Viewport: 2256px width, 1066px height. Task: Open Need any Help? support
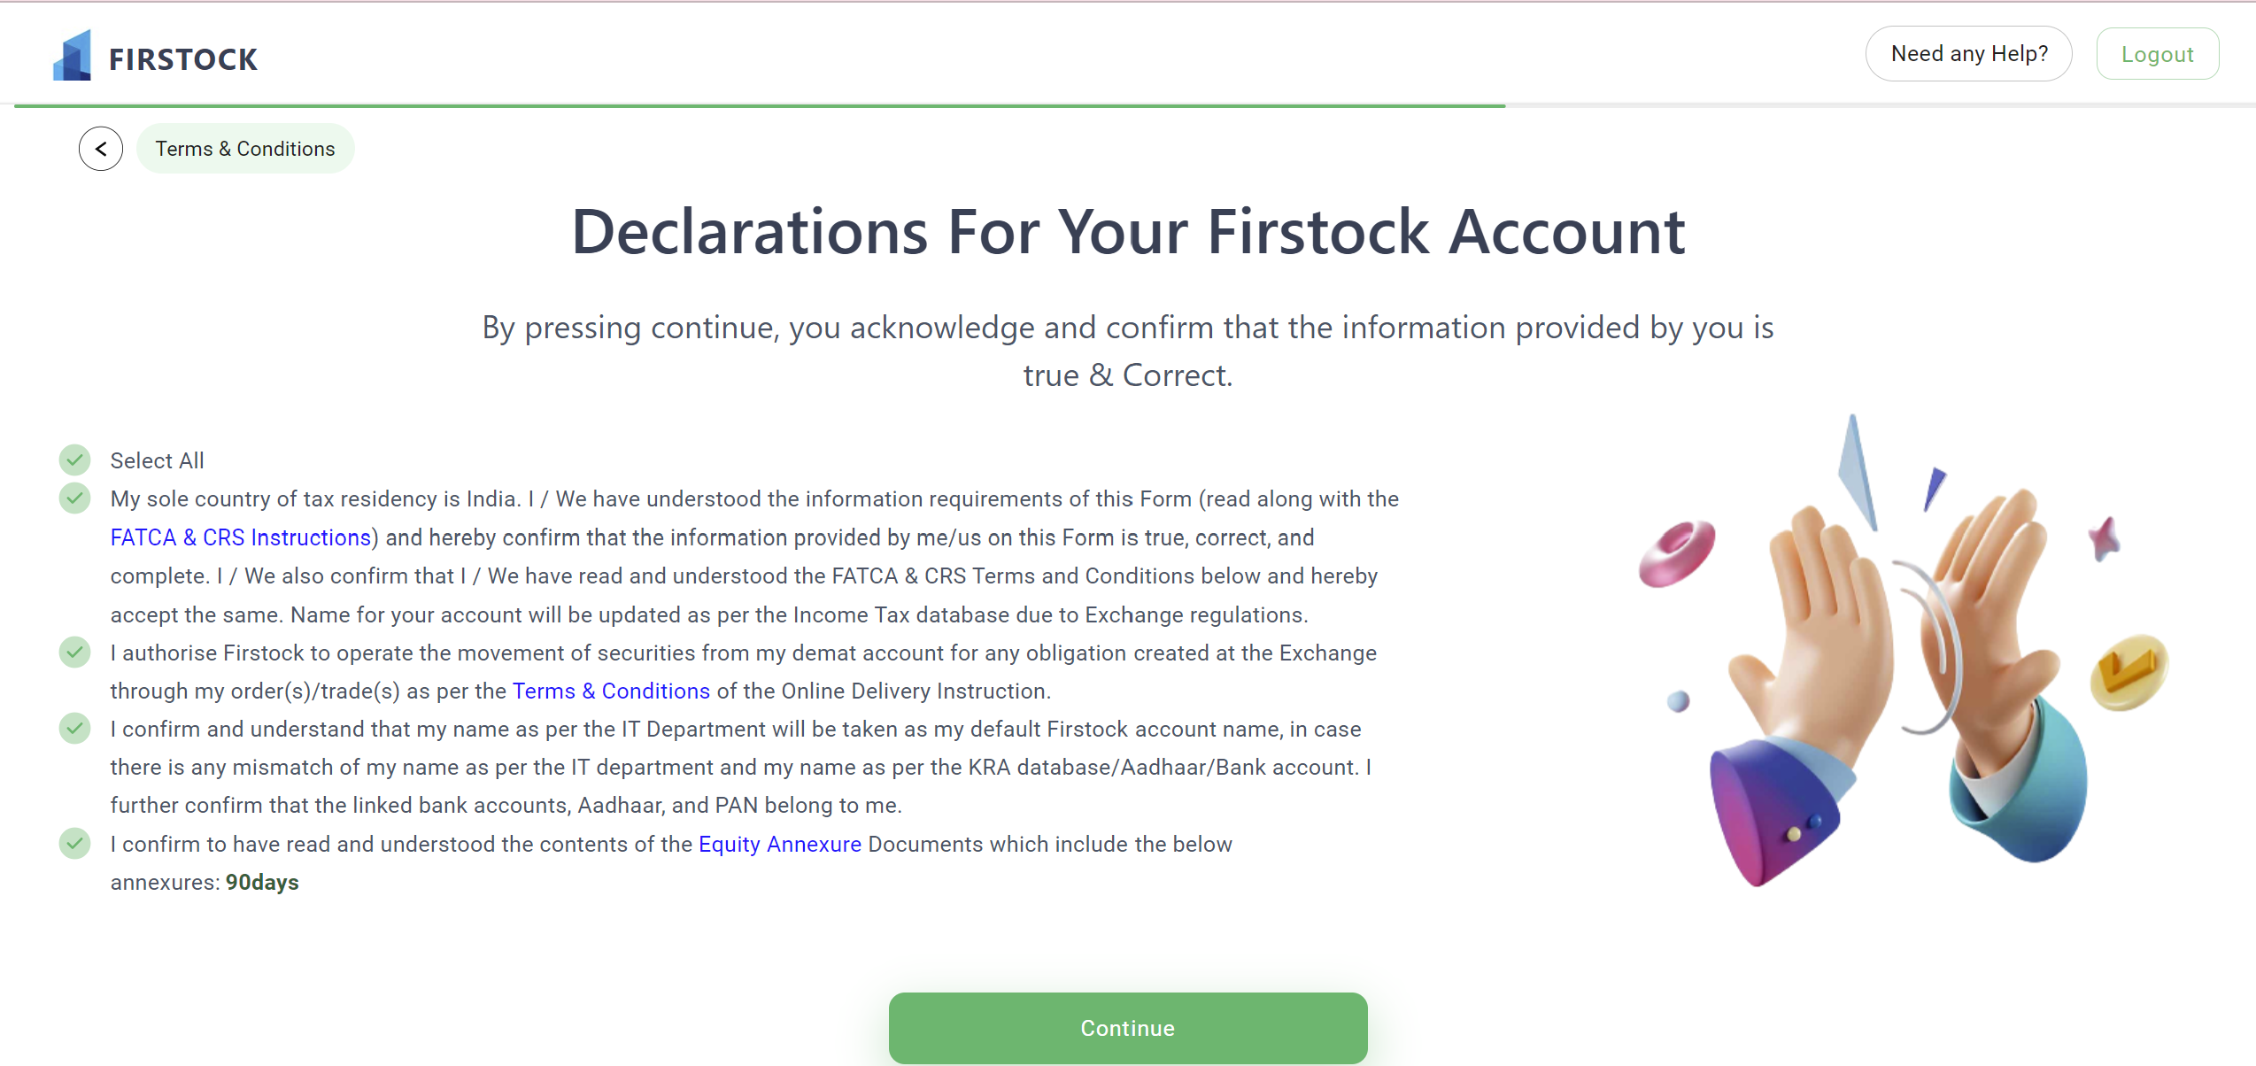point(1969,54)
